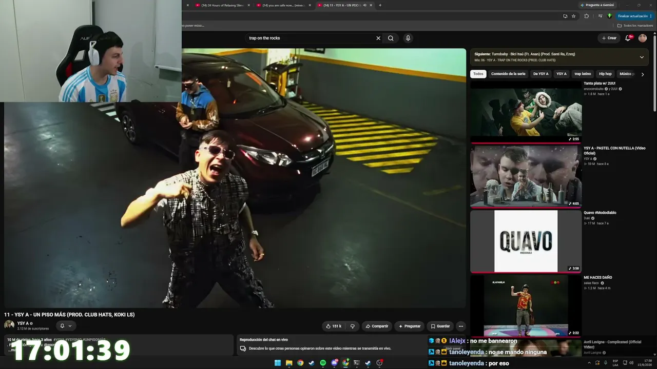
Task: Click the Crear button
Action: click(609, 38)
